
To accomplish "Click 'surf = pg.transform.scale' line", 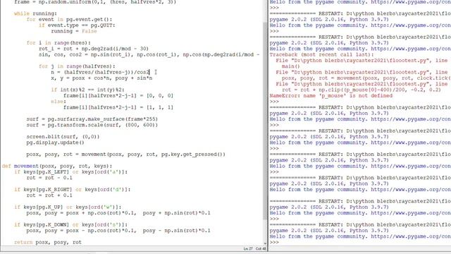I will 92,125.
